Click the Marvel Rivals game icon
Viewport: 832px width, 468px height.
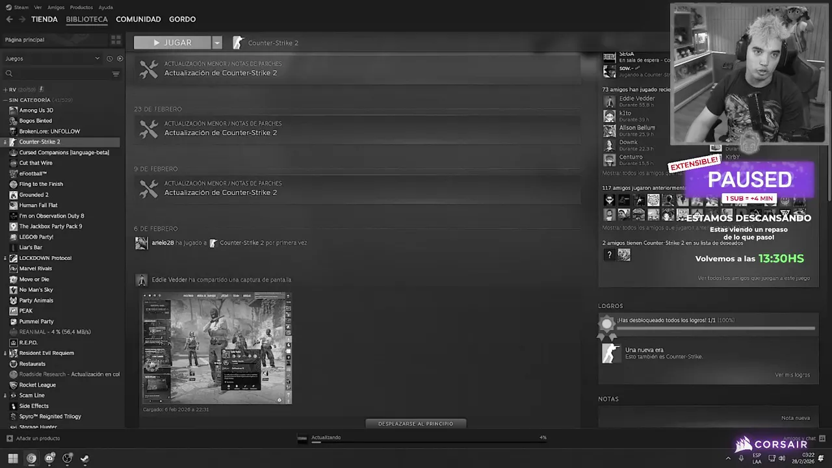click(14, 268)
